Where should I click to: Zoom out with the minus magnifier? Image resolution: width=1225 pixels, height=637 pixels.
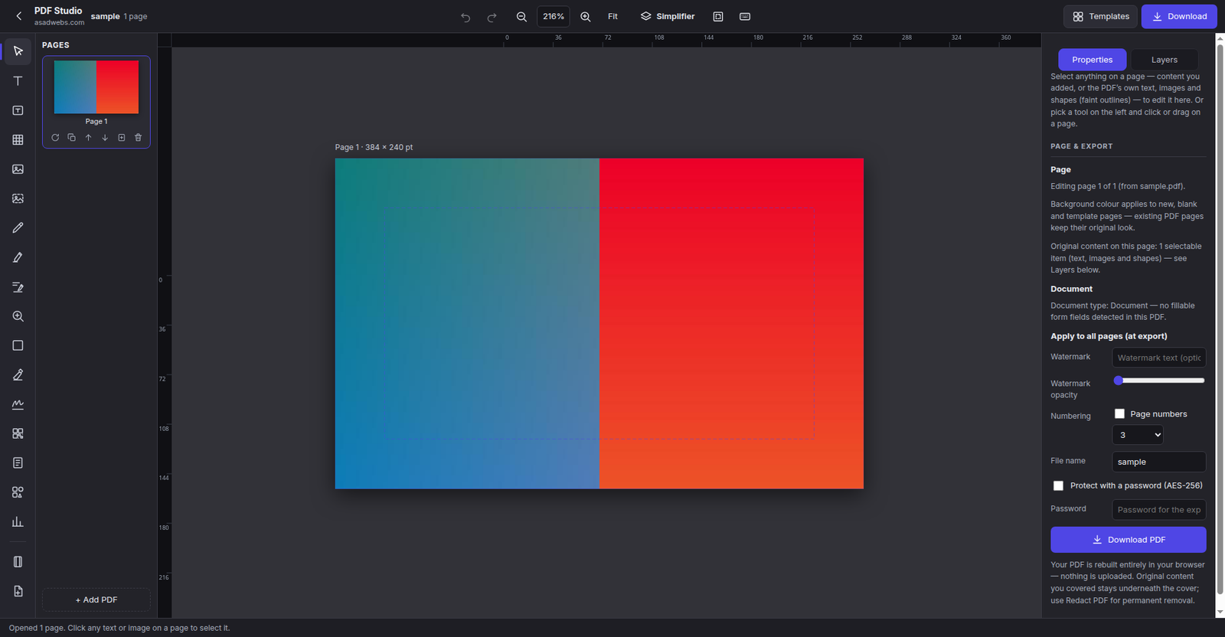point(521,17)
